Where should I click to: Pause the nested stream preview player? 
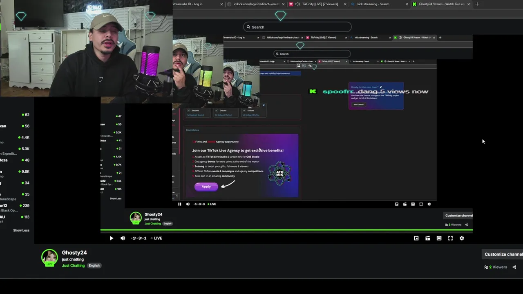click(179, 204)
